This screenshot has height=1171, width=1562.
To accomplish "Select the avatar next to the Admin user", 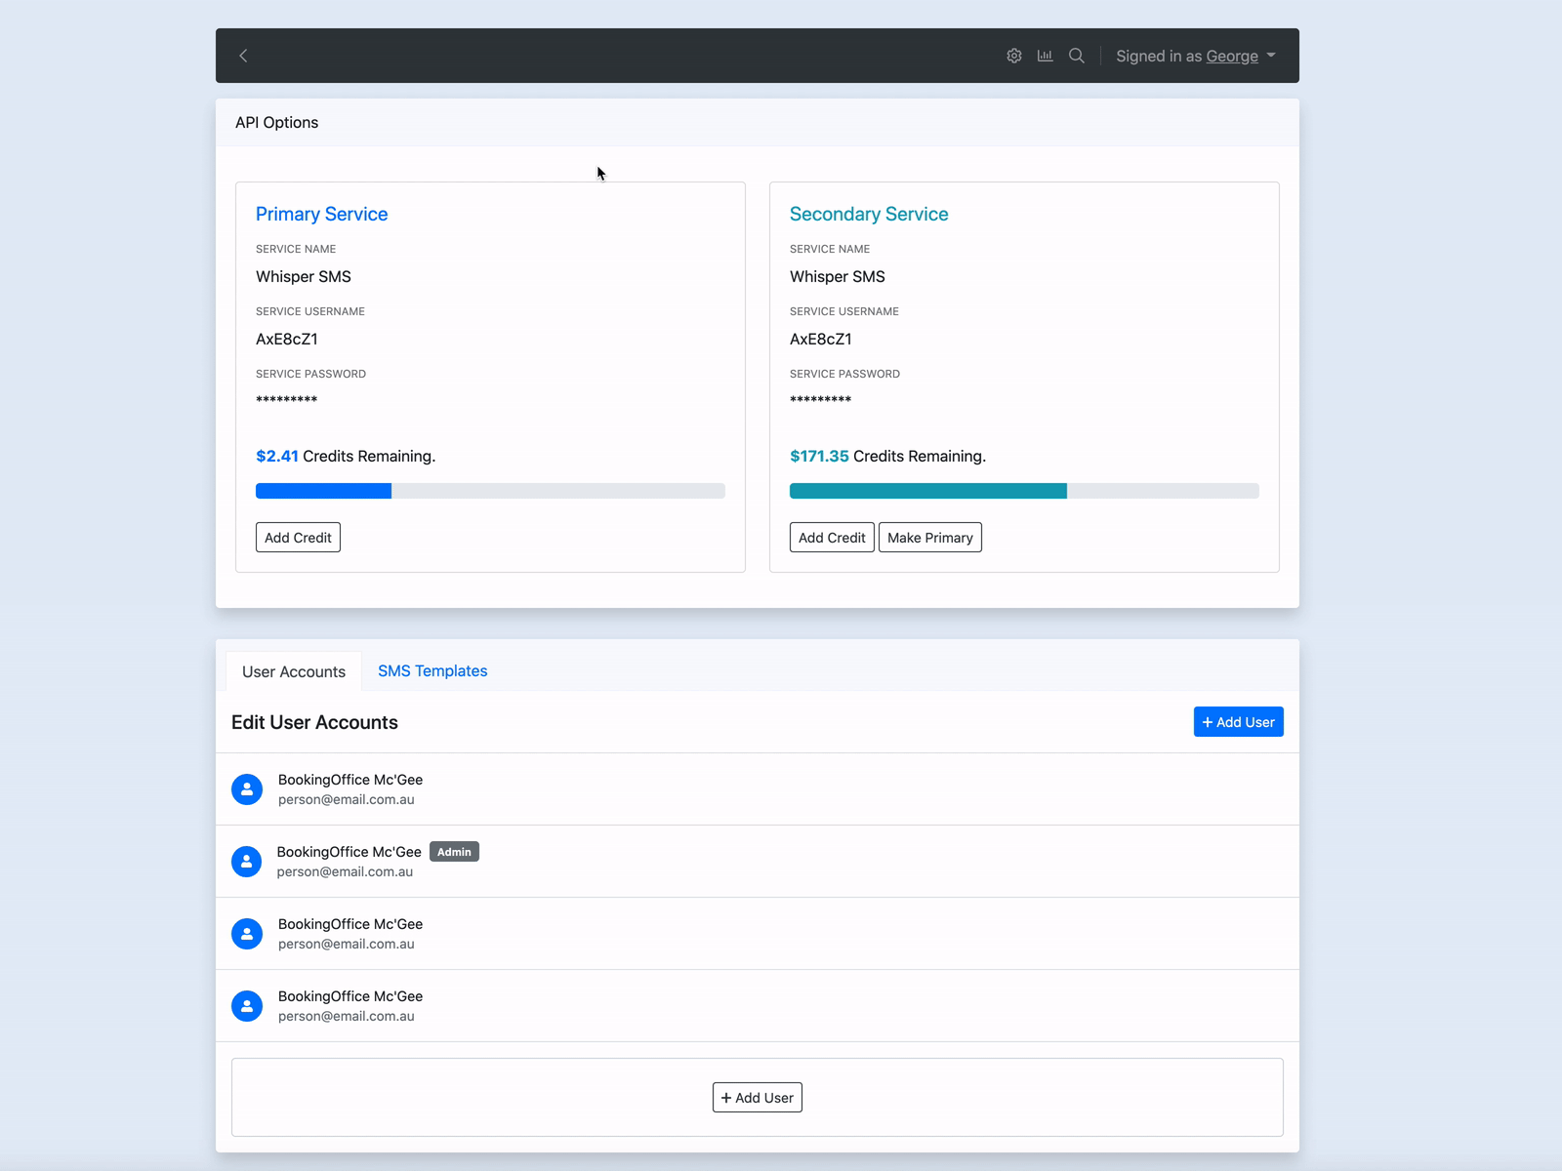I will 247,861.
